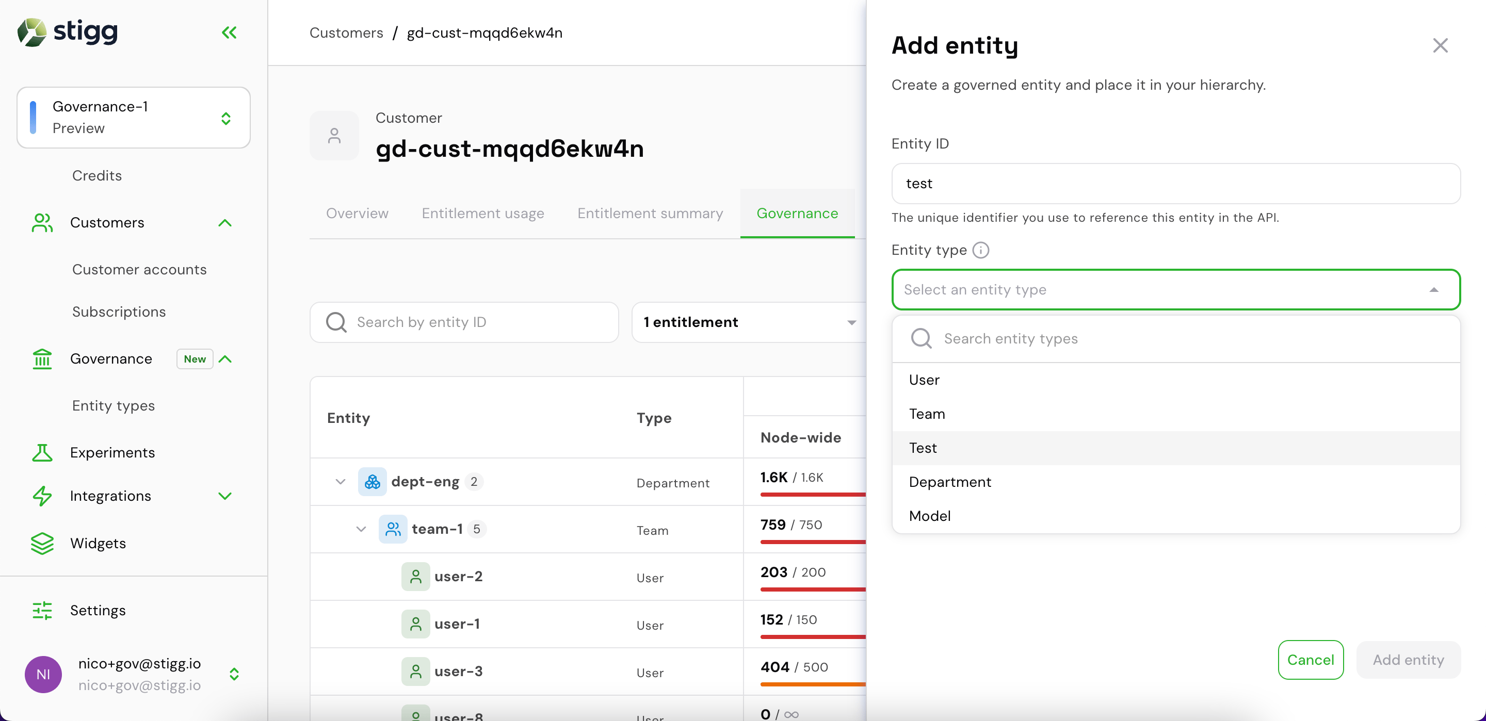Viewport: 1486px width, 721px height.
Task: Click the Widgets layers icon
Action: [42, 544]
